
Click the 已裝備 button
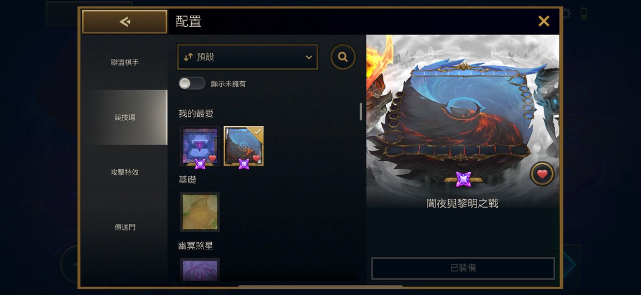pos(463,268)
